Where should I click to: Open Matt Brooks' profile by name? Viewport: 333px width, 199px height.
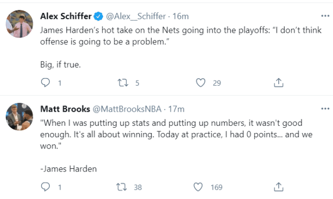(65, 109)
